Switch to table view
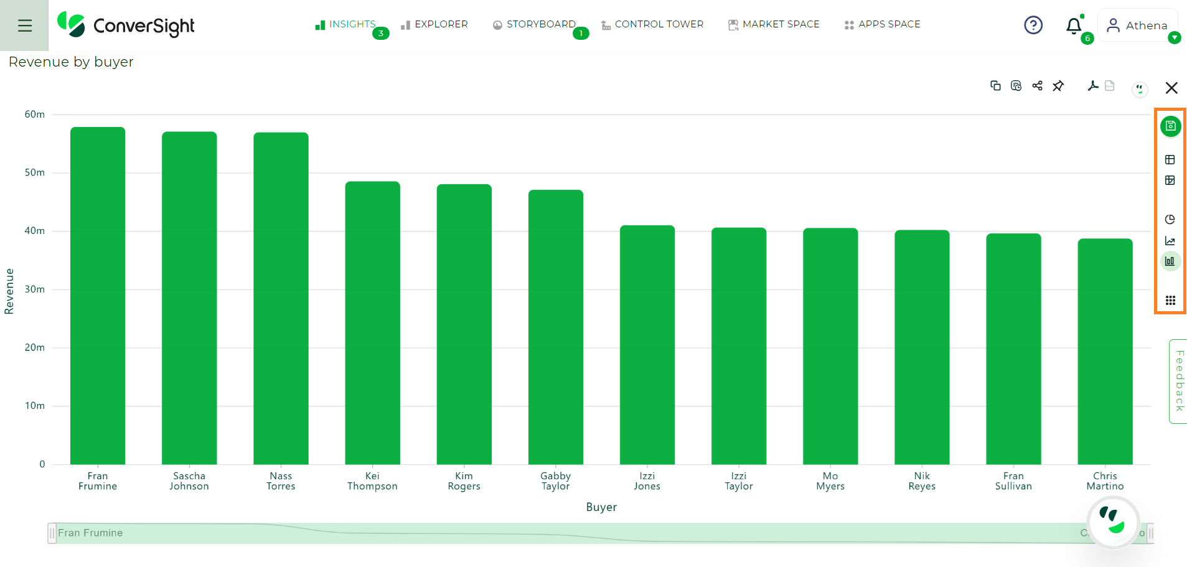Viewport: 1187px width, 567px height. click(1170, 160)
